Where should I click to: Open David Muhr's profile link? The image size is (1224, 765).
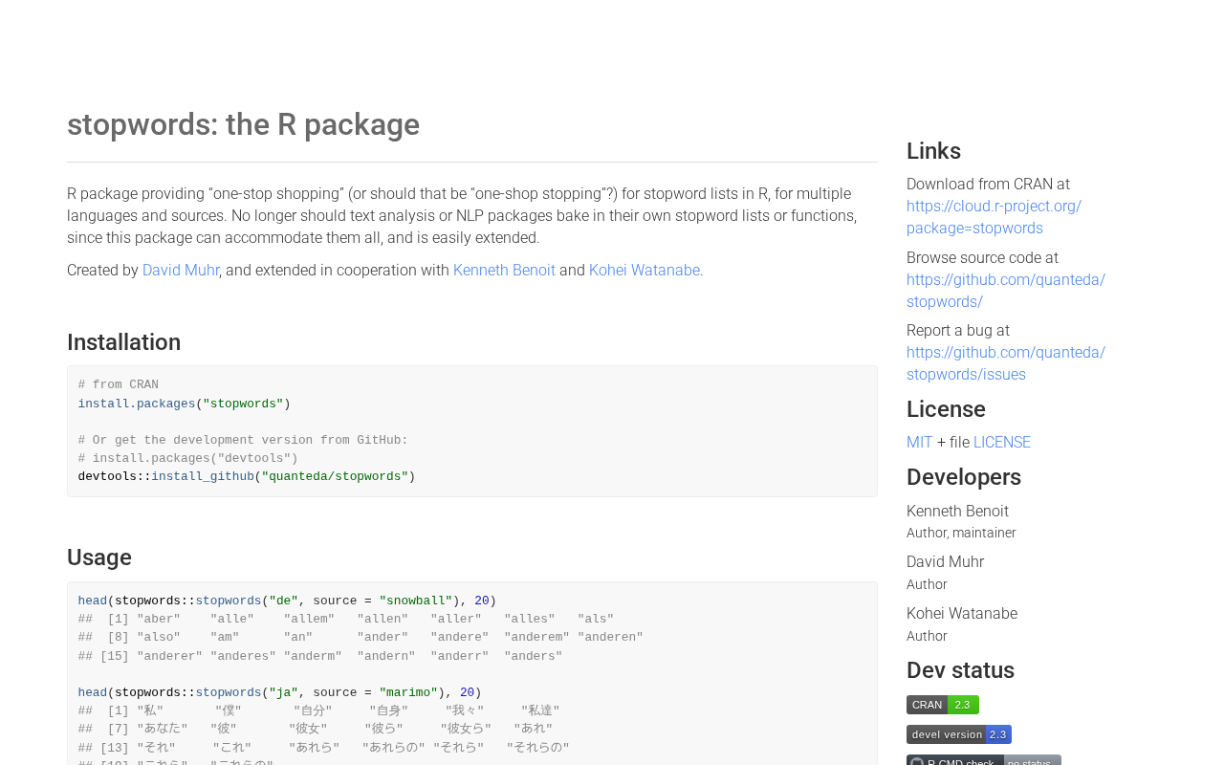tap(181, 271)
